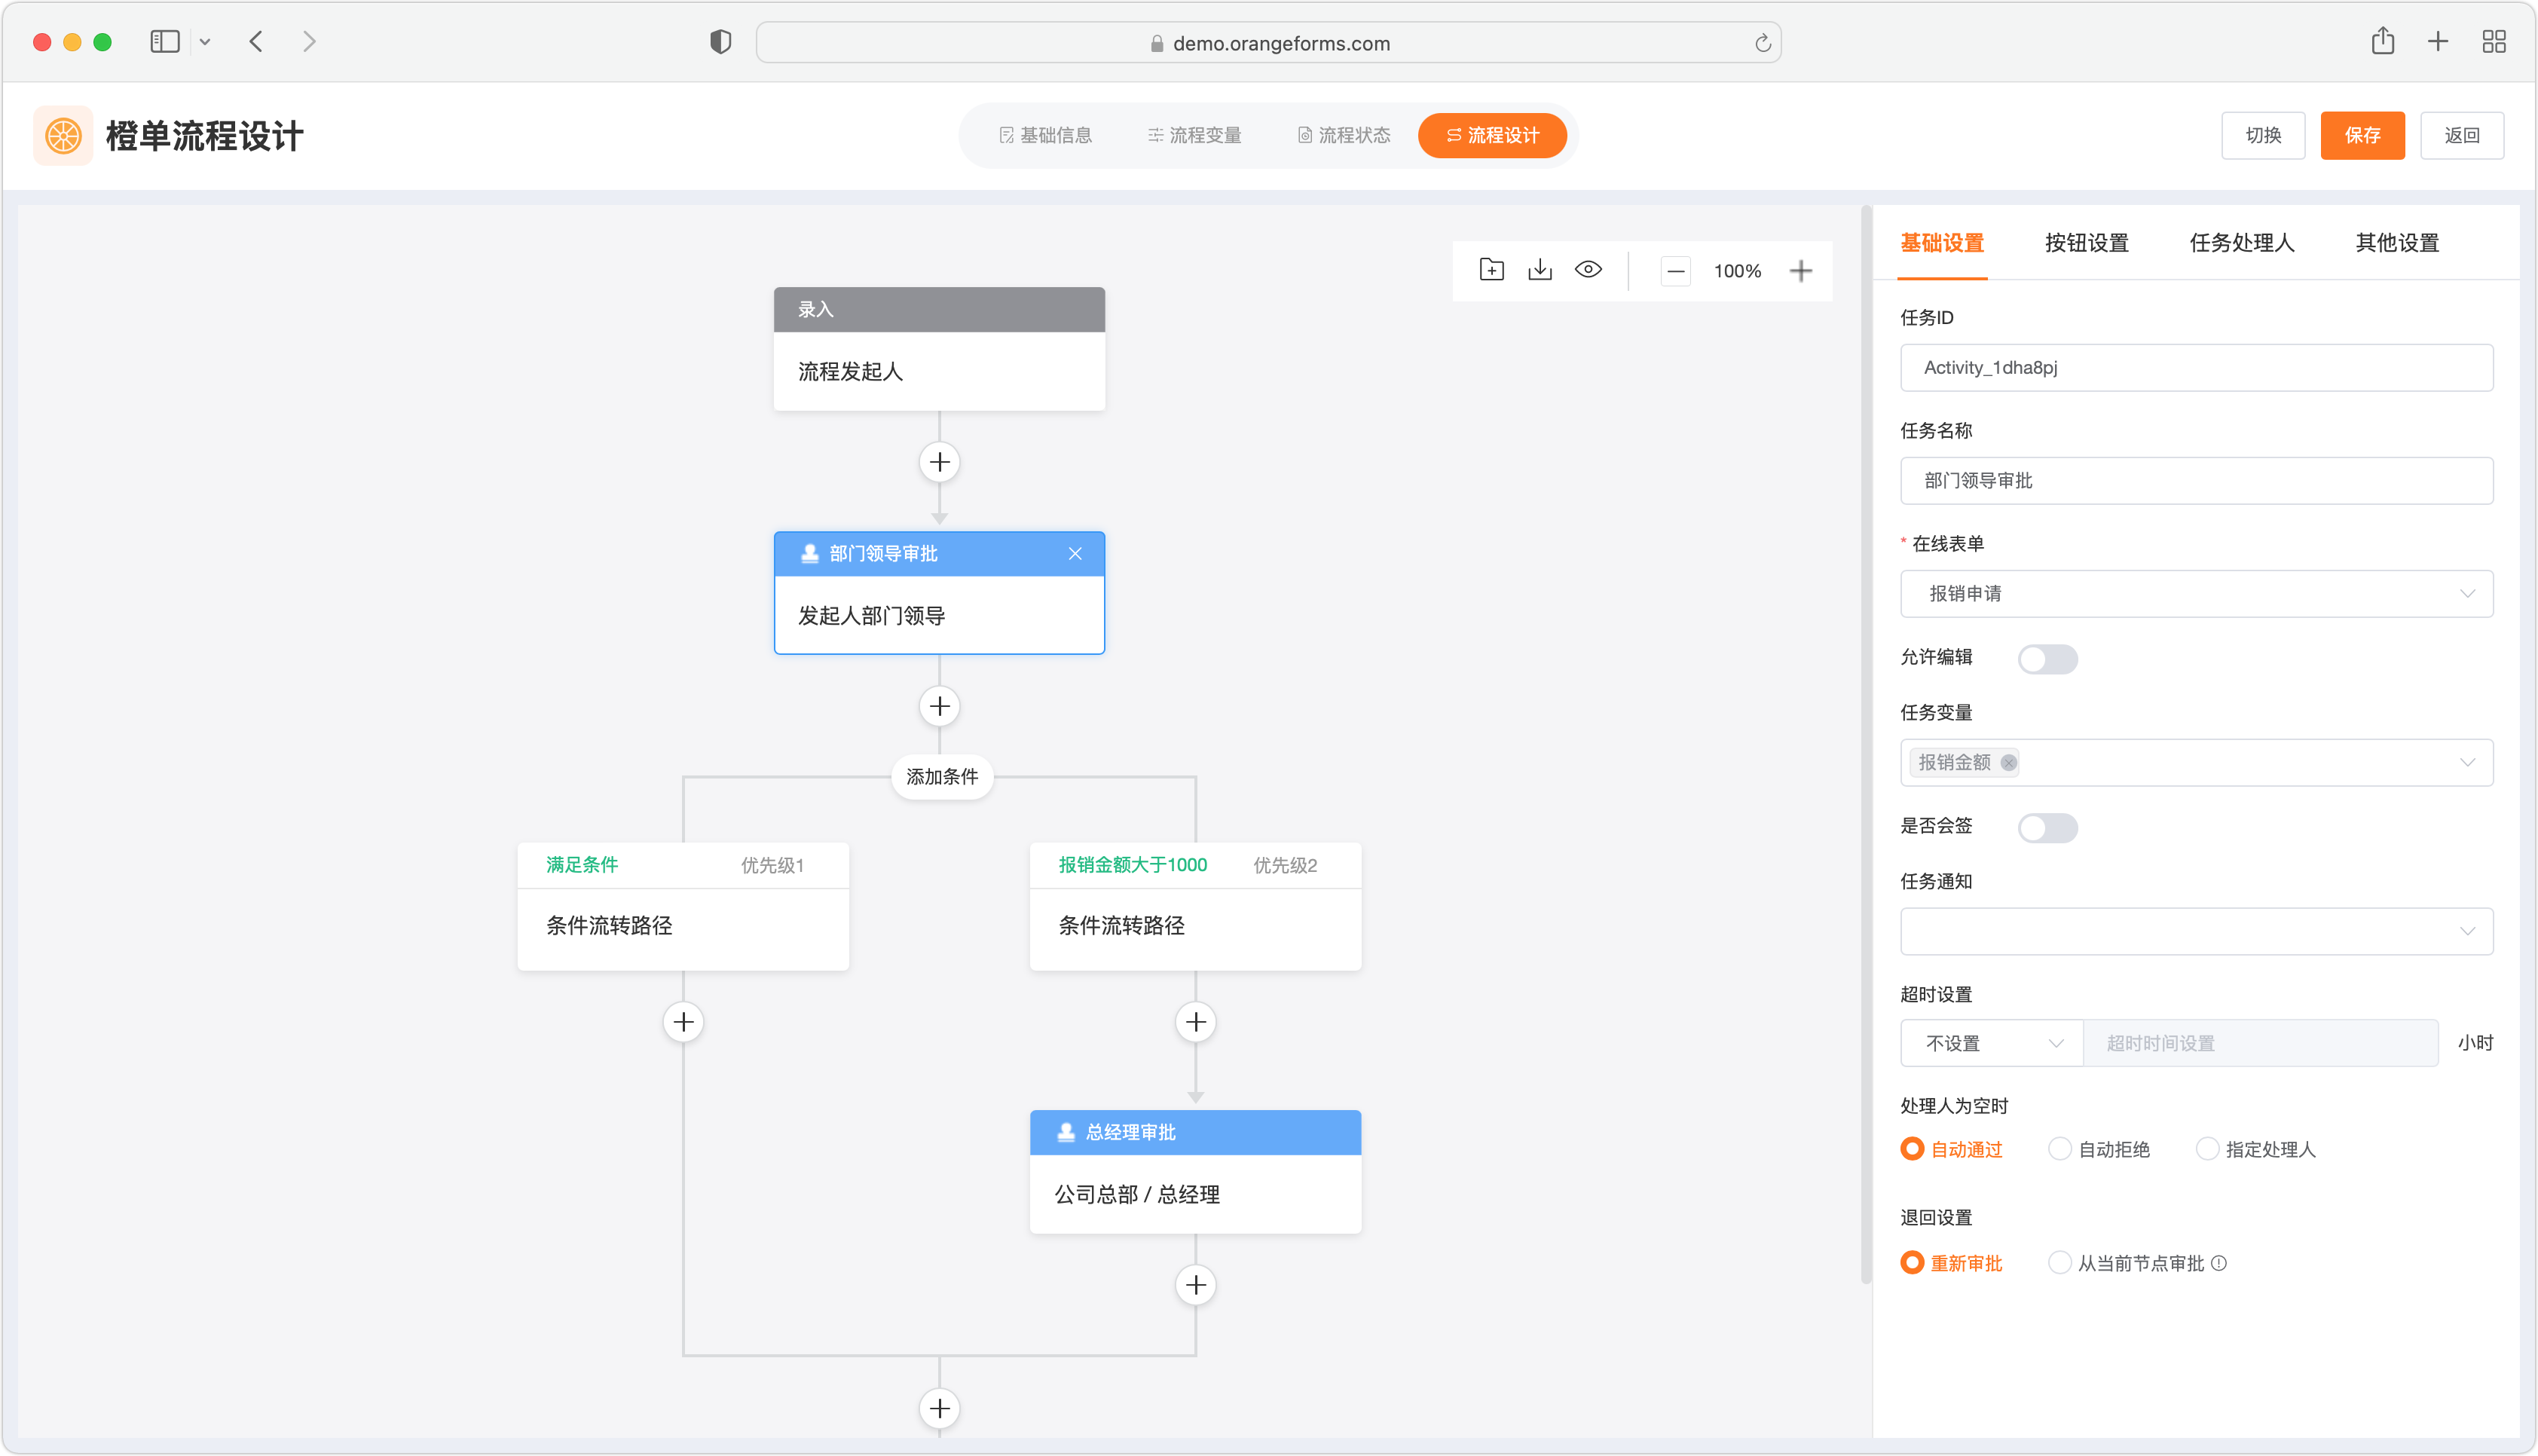Click the browser address bar
The width and height of the screenshot is (2538, 1456).
1267,43
